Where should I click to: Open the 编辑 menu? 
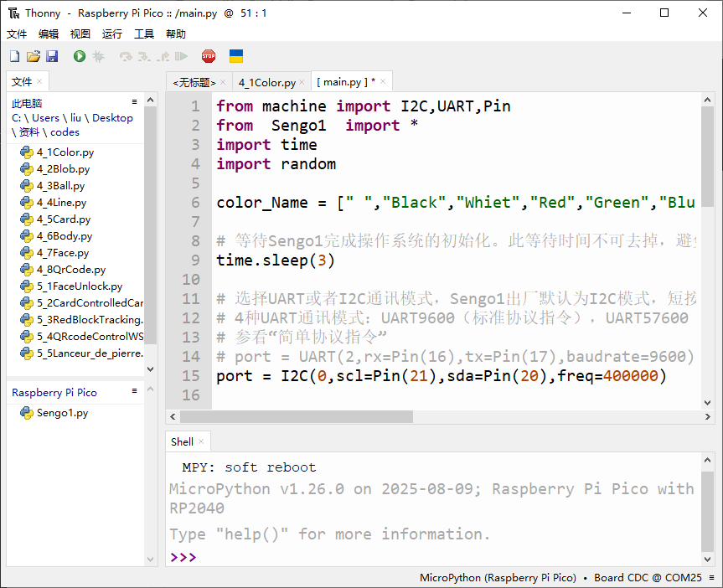point(49,34)
